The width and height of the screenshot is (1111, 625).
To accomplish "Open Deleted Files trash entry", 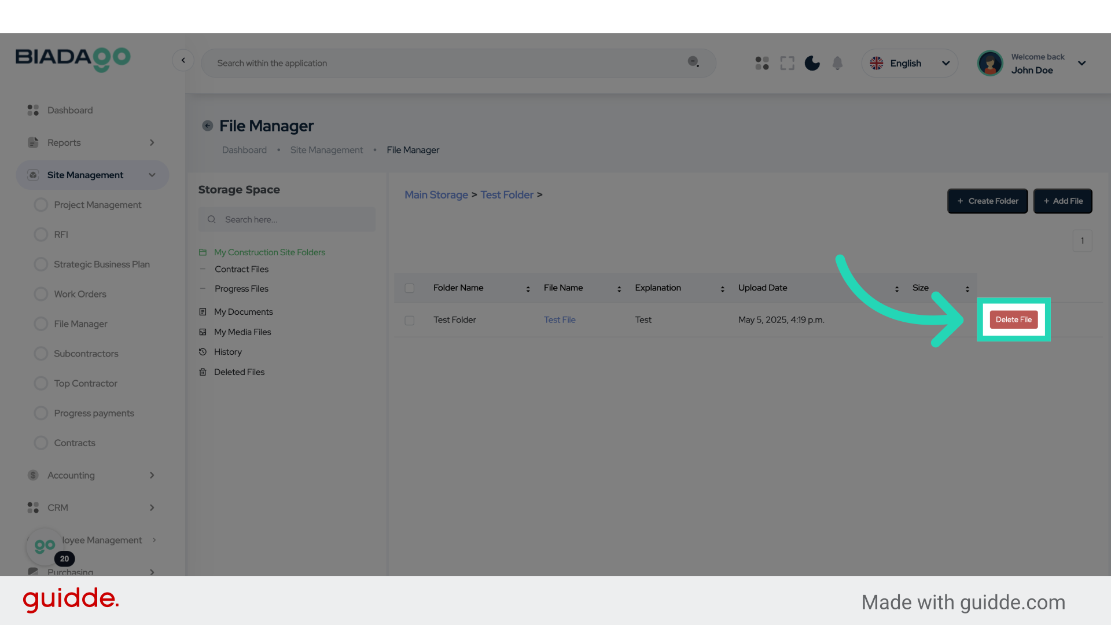I will point(239,372).
